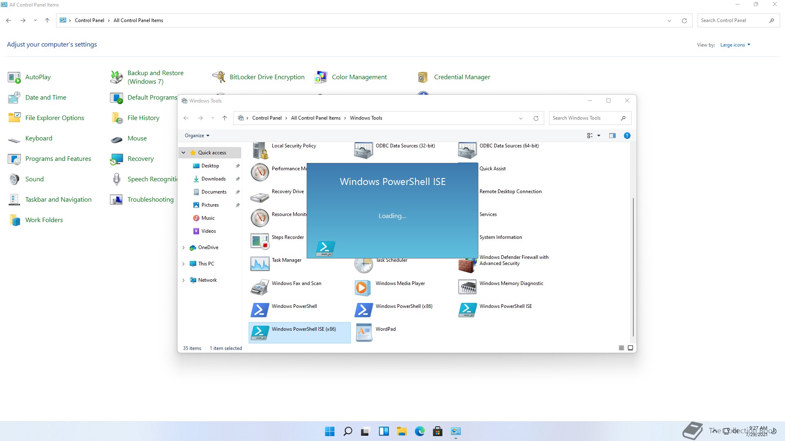Expand the OneDrive tree node
The width and height of the screenshot is (785, 441).
[184, 247]
